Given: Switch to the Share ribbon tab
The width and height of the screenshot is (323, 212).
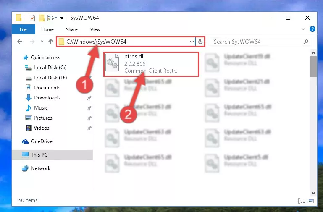Looking at the screenshot, I should [72, 29].
